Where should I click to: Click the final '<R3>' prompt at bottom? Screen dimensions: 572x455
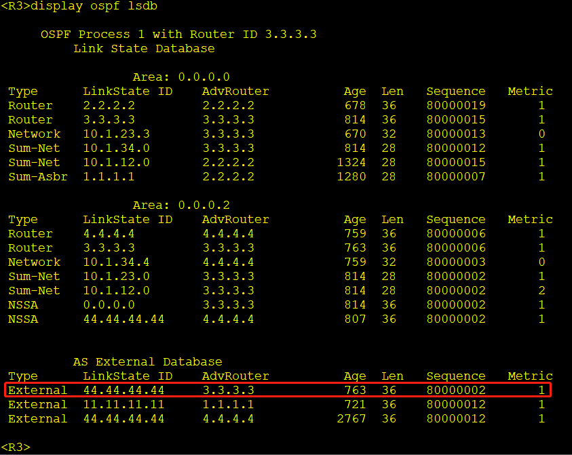tap(16, 448)
